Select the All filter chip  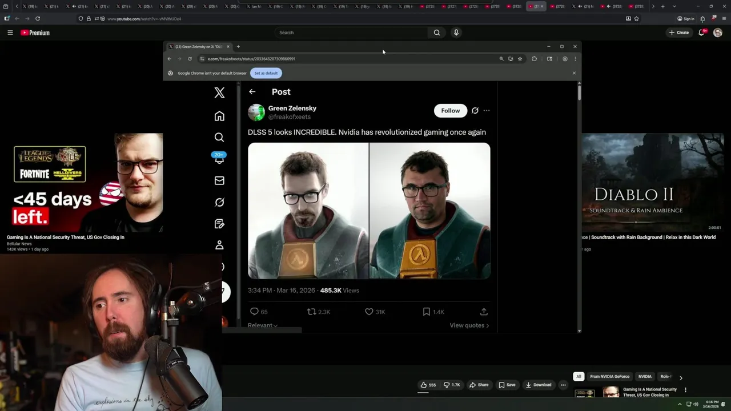[x=579, y=377]
